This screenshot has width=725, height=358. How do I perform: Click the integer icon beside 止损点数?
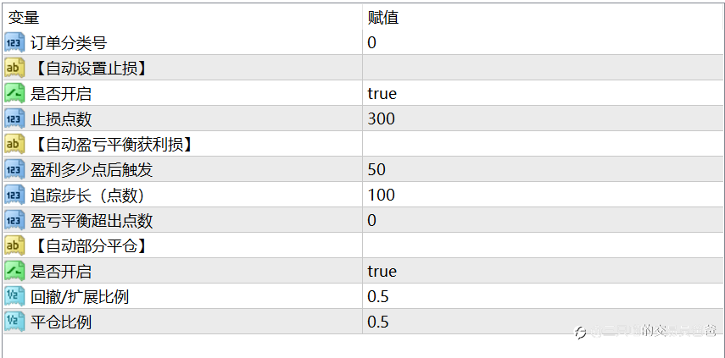[x=14, y=119]
